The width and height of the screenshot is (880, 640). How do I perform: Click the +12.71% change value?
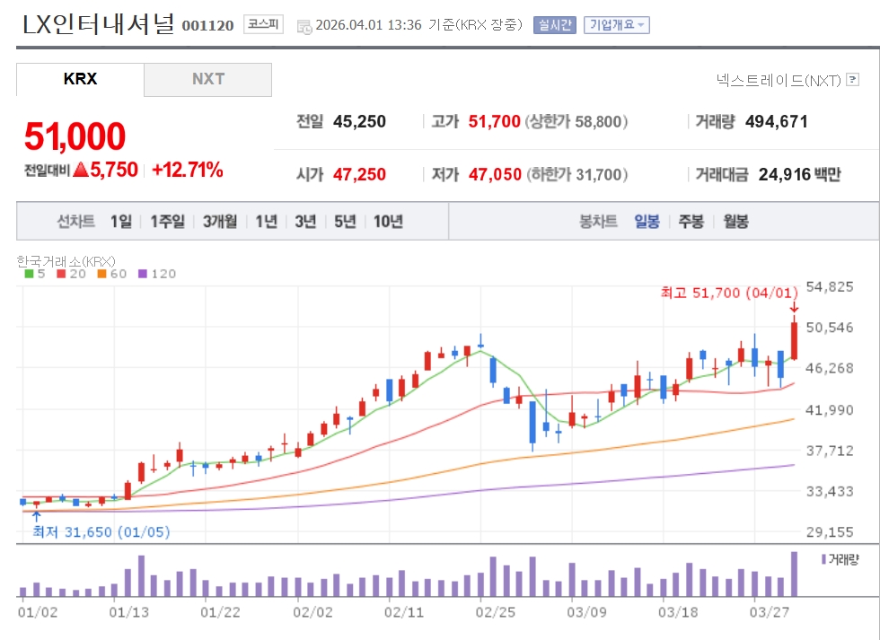tap(187, 170)
